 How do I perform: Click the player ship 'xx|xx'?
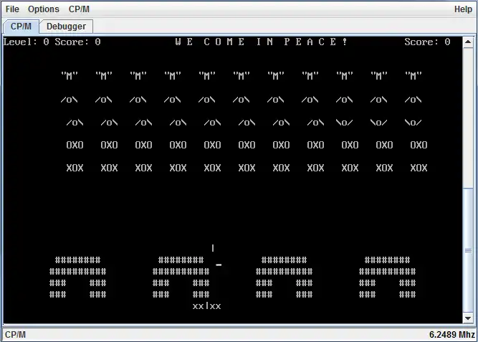click(206, 306)
